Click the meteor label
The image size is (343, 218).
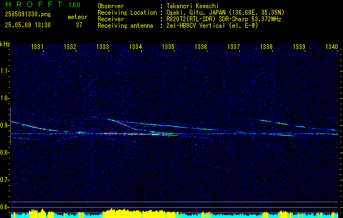pos(77,17)
